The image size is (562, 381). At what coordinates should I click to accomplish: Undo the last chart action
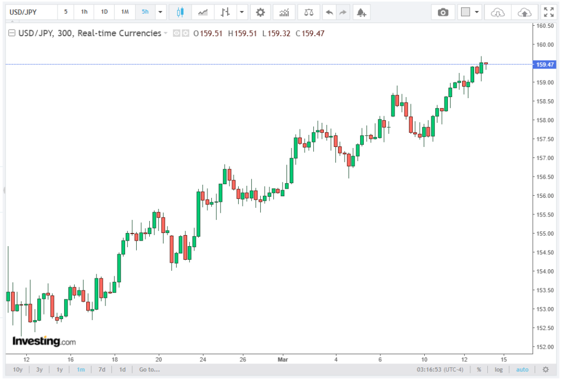point(328,12)
